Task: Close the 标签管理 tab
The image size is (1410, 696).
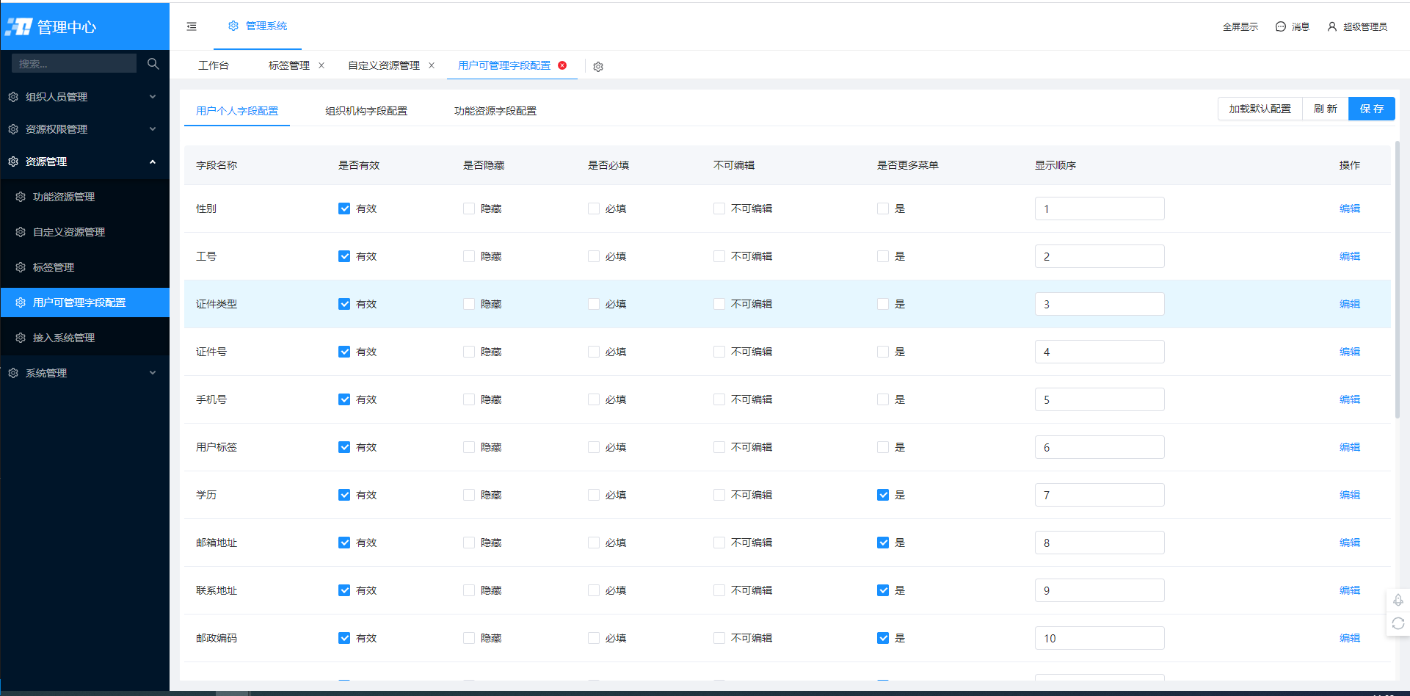Action: coord(321,65)
